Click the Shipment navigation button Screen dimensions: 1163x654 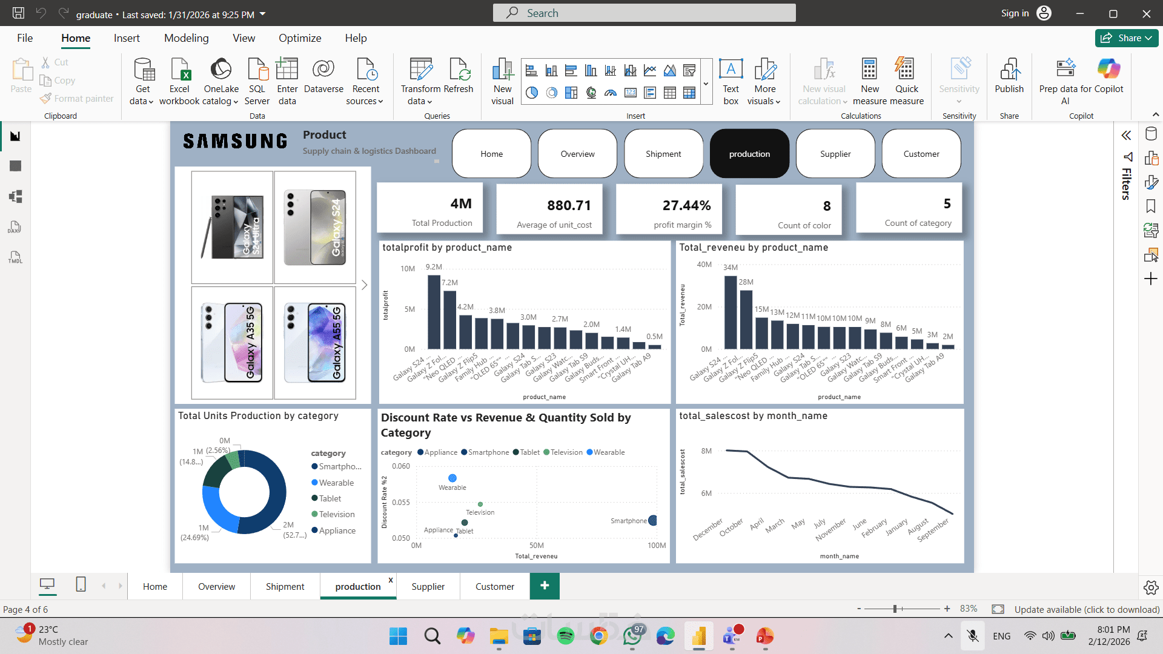tap(663, 154)
